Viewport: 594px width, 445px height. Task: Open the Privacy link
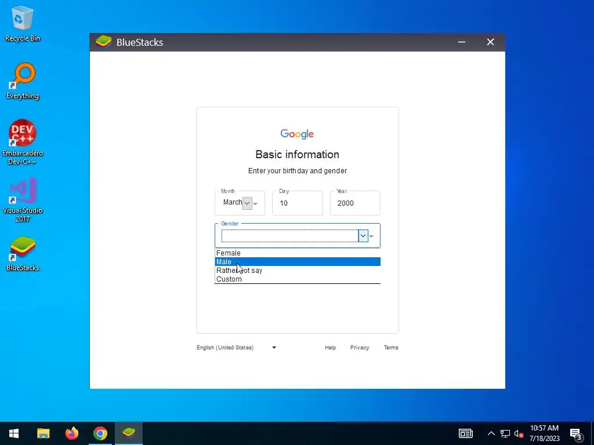point(360,348)
